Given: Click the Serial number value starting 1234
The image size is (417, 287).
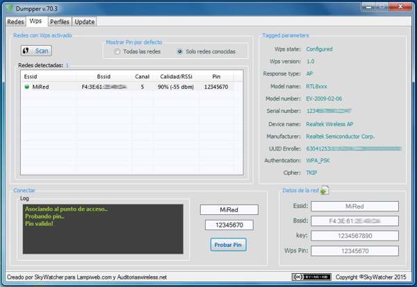Looking at the screenshot, I should [329, 111].
